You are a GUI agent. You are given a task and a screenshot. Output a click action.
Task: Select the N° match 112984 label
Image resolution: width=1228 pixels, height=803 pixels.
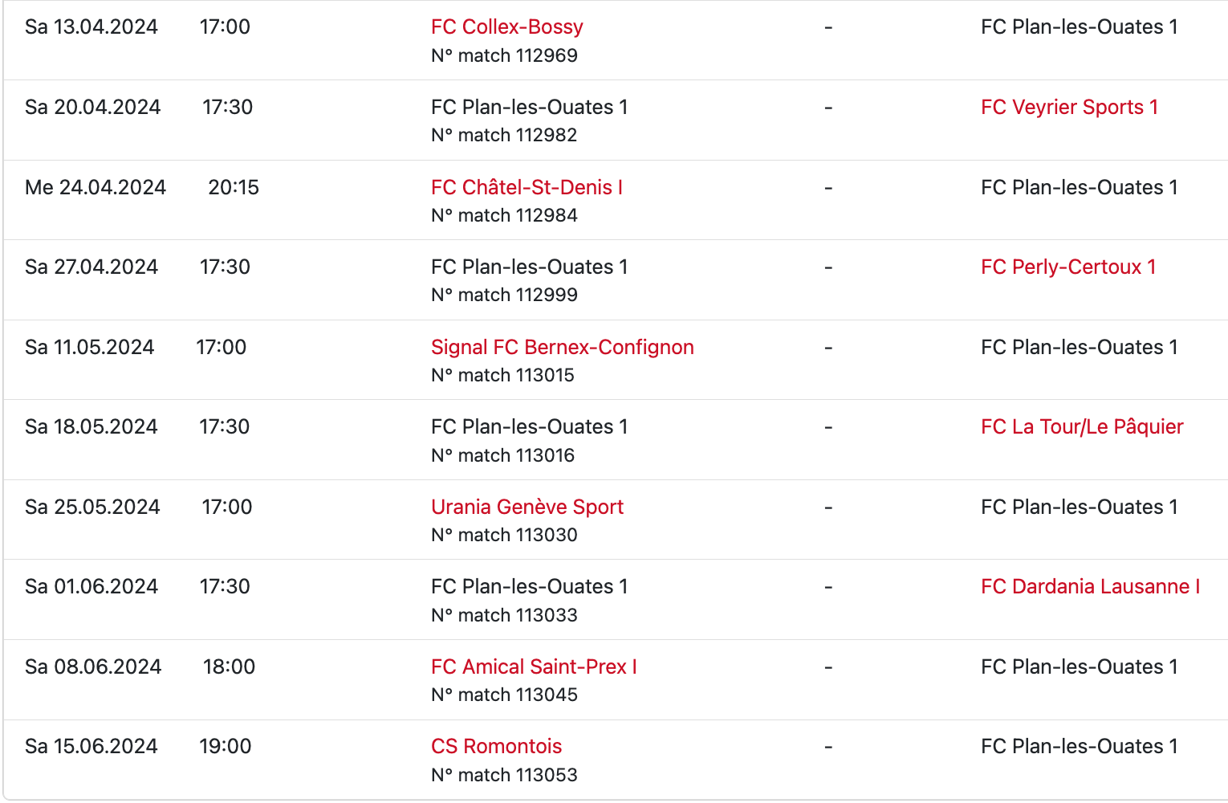point(504,215)
